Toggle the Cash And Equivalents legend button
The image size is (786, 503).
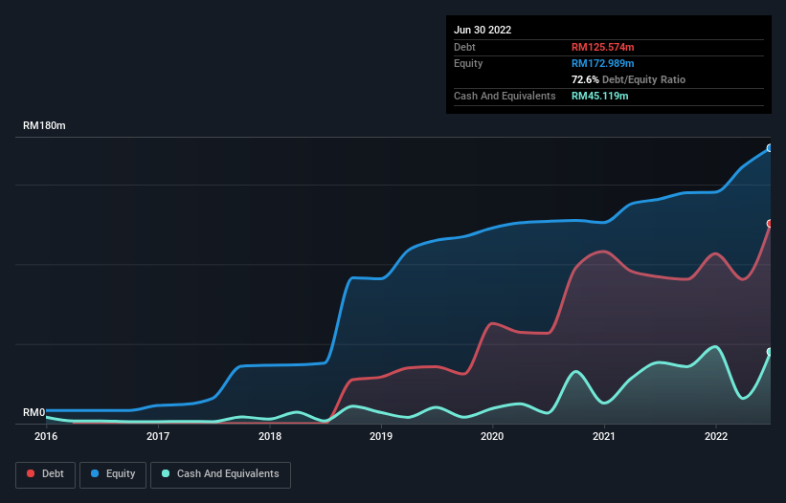(220, 474)
